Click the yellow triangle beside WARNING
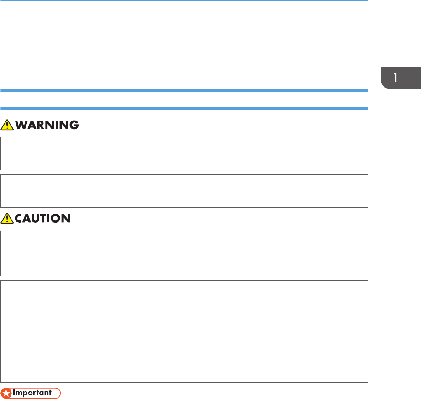The image size is (421, 399). pos(7,125)
